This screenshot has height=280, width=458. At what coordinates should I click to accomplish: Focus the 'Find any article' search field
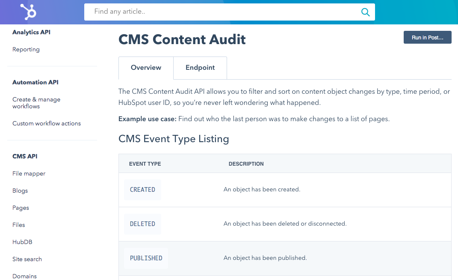[222, 12]
